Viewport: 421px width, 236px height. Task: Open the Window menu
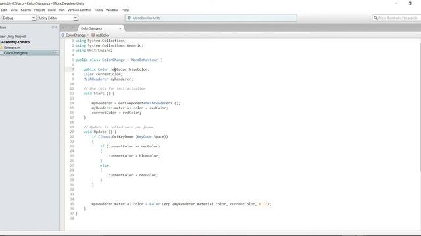click(x=112, y=10)
